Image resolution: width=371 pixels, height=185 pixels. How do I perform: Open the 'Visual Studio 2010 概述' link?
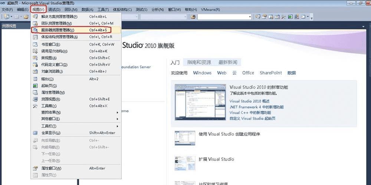pos(249,101)
